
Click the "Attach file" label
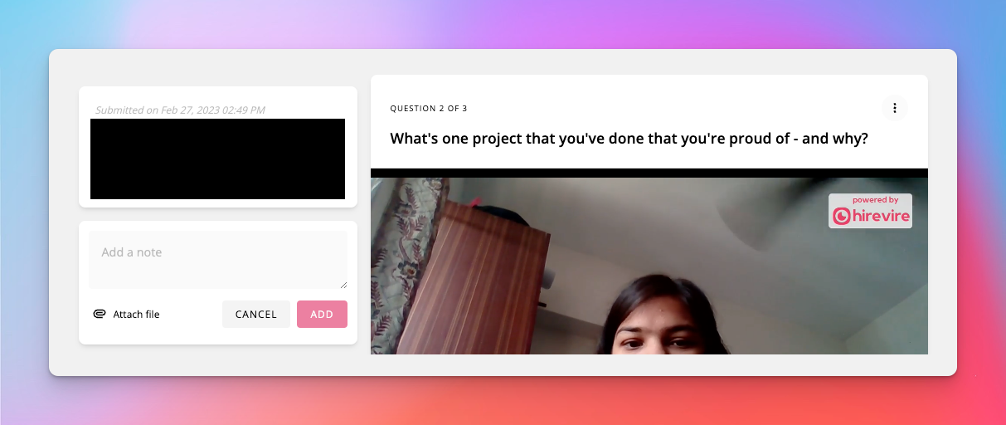click(136, 315)
